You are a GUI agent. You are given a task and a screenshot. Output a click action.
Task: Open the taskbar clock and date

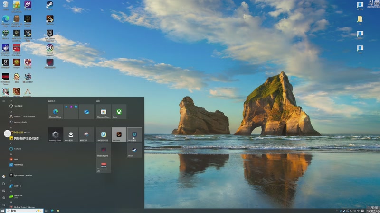[x=373, y=209]
